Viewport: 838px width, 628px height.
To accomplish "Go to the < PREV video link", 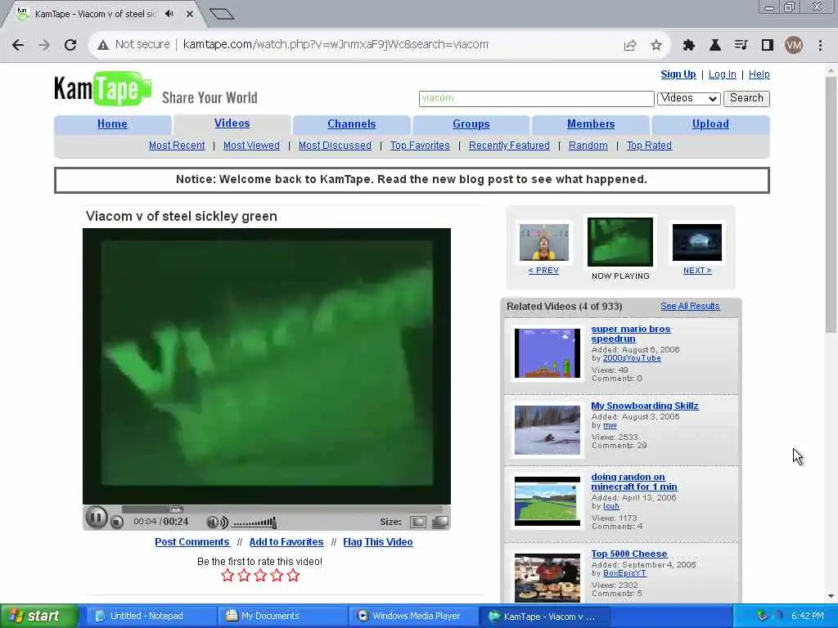I will pos(543,270).
